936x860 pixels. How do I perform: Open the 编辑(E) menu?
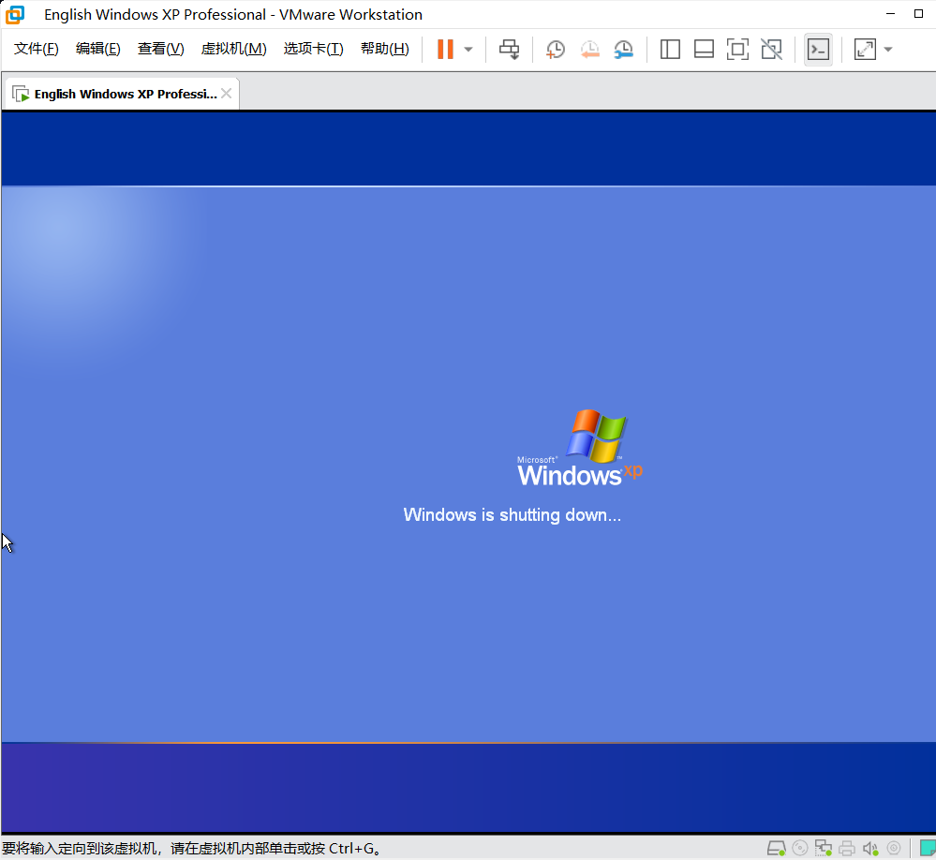(97, 49)
